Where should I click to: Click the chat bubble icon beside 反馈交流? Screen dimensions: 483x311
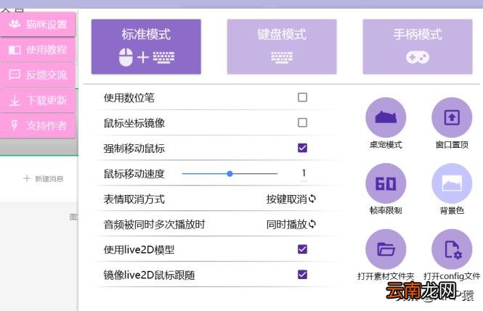click(15, 75)
